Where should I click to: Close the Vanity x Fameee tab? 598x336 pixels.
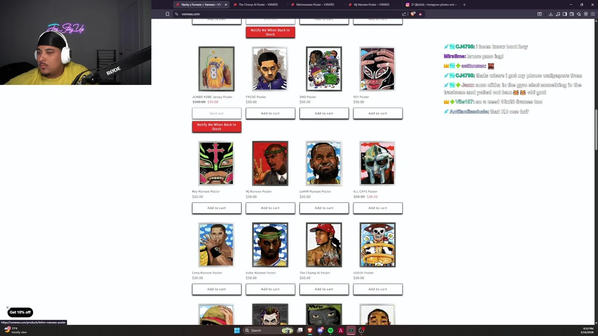coord(226,5)
